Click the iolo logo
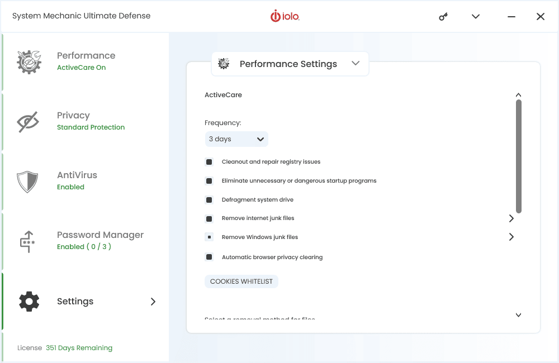The image size is (559, 363). point(285,16)
